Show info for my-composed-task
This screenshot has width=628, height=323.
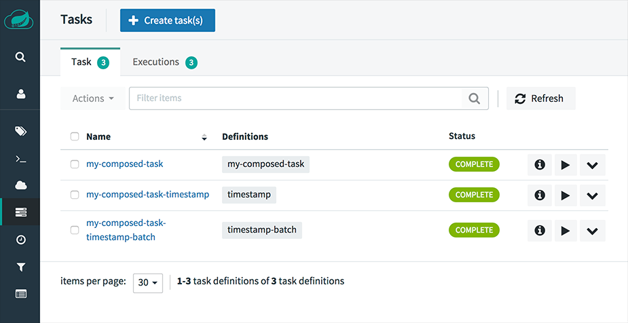point(540,164)
